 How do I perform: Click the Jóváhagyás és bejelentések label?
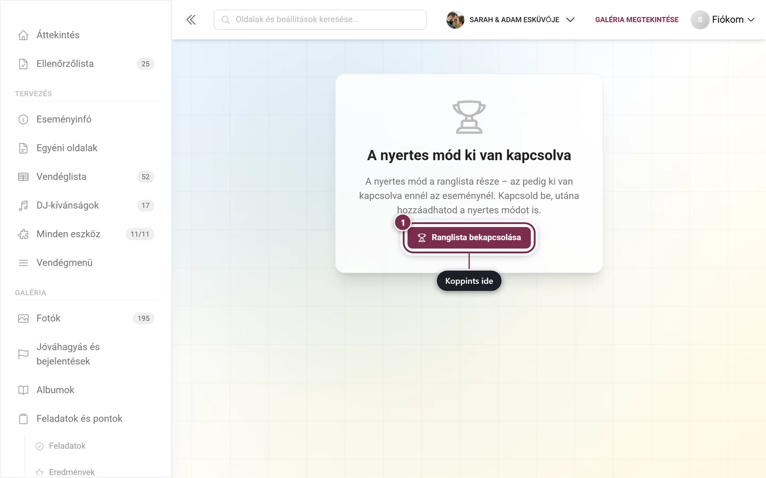[x=68, y=354]
